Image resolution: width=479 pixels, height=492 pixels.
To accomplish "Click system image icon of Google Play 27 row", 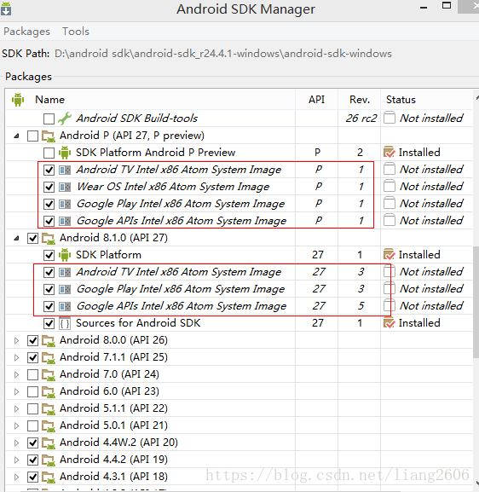I will (65, 289).
